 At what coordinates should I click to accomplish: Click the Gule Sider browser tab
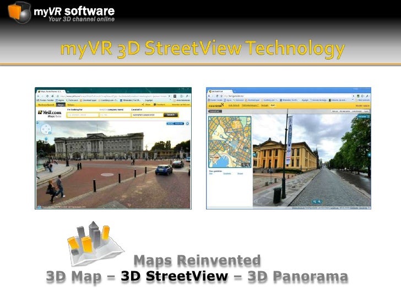click(219, 92)
